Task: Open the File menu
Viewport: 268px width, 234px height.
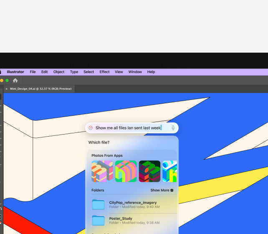Action: point(33,72)
